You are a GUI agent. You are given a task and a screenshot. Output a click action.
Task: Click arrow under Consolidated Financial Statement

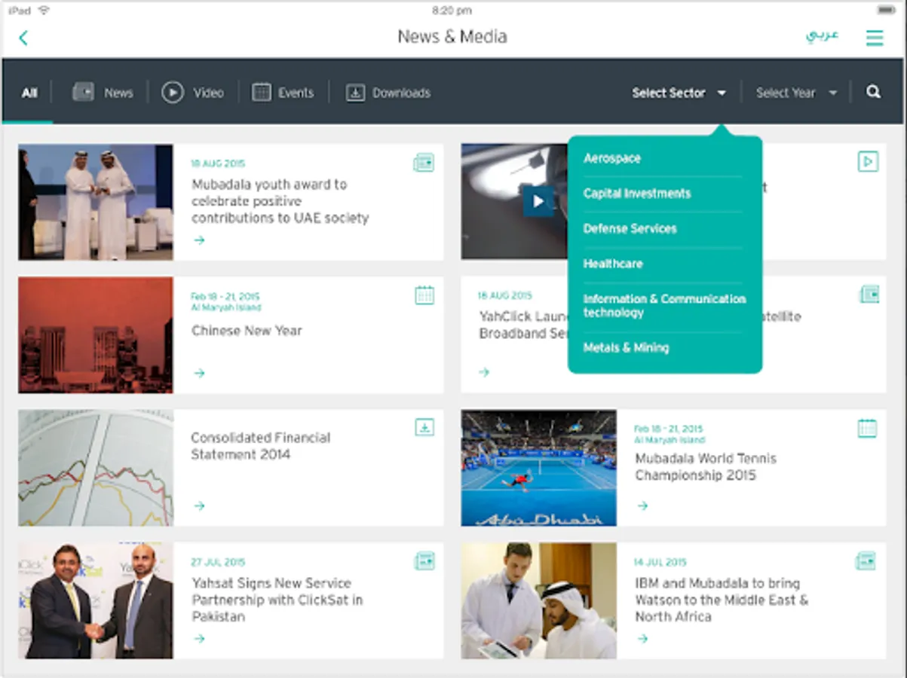click(x=199, y=505)
